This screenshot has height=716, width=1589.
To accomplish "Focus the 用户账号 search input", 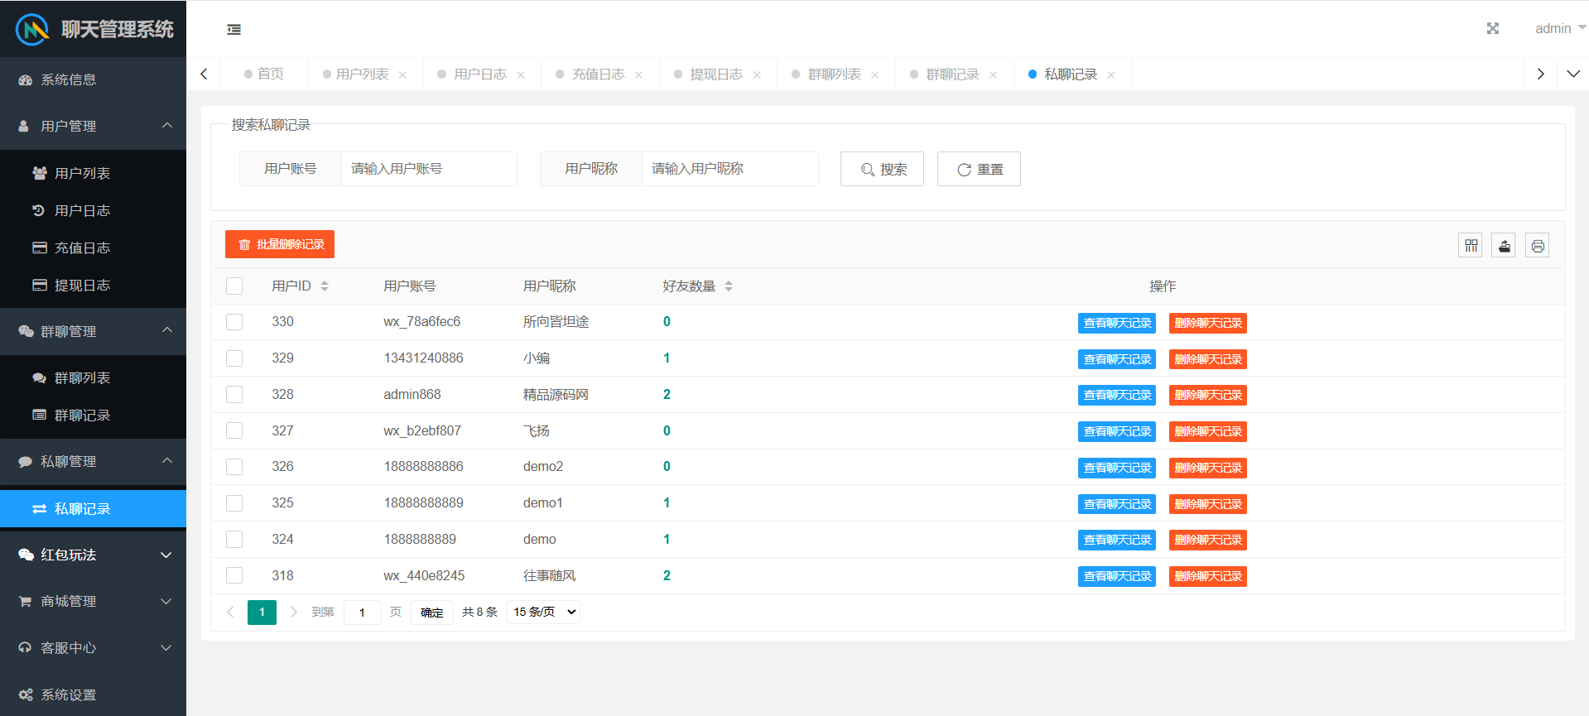I will click(x=429, y=169).
